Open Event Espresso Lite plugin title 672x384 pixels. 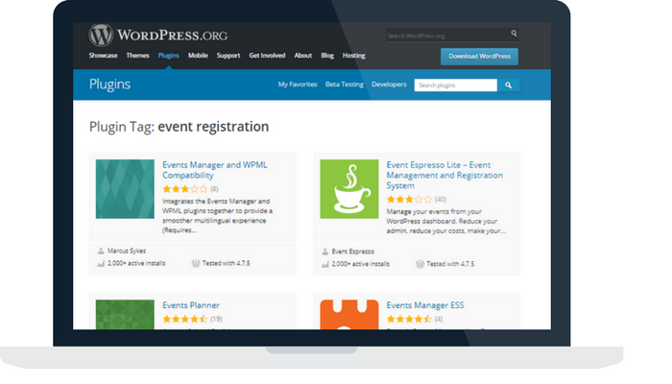click(x=444, y=176)
